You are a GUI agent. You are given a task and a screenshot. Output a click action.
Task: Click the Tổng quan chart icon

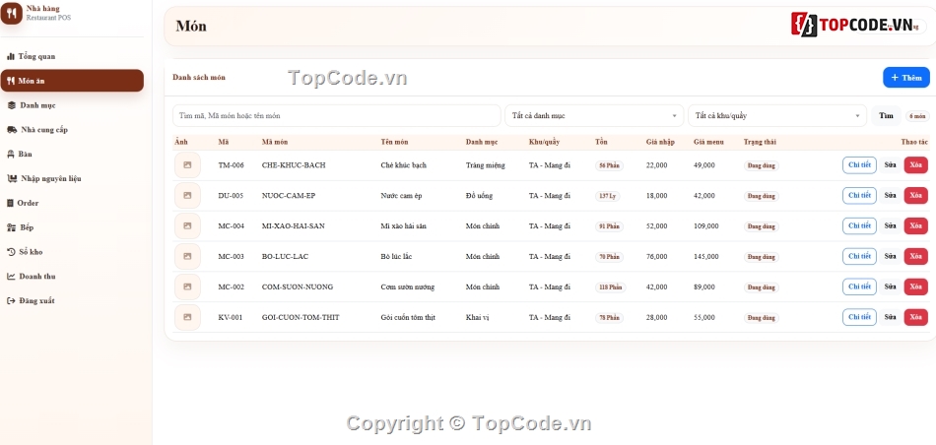point(10,57)
